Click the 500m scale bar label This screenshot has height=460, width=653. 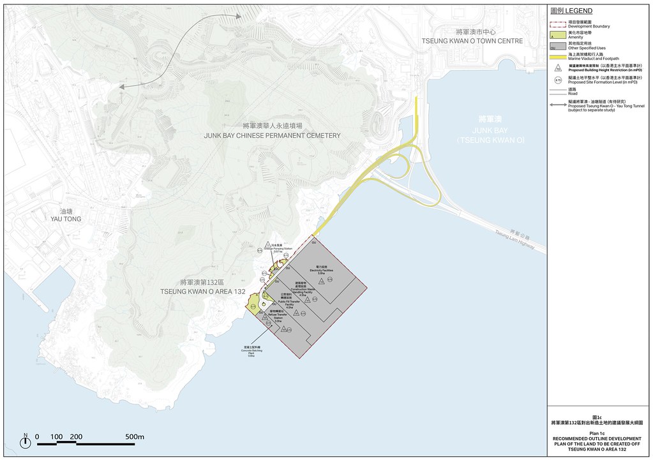[135, 436]
